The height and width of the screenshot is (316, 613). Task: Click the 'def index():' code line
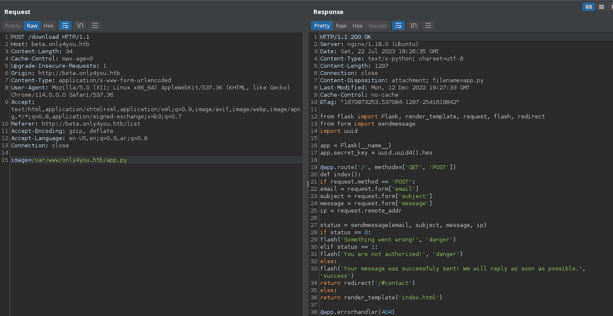(341, 175)
